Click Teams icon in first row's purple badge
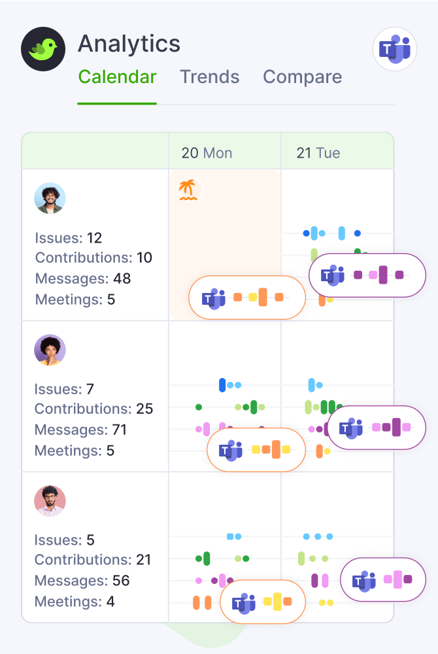 pyautogui.click(x=333, y=275)
